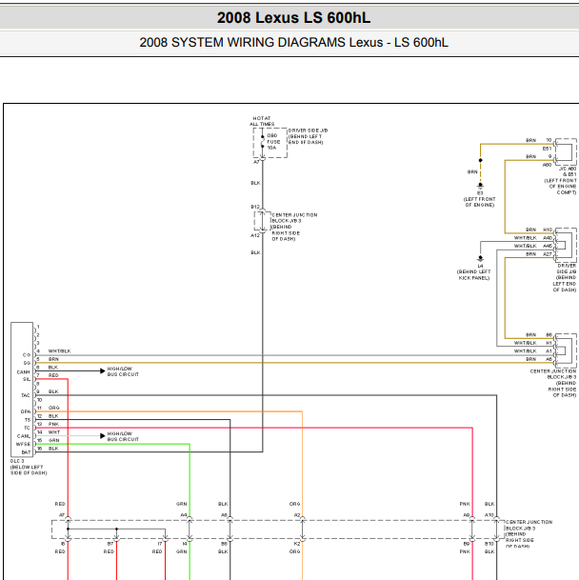Select the 'OPA' pin label
Image resolution: width=579 pixels, height=580 pixels.
pyautogui.click(x=26, y=412)
